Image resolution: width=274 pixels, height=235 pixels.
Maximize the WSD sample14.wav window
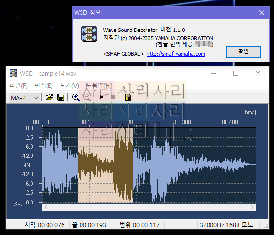tap(236, 73)
